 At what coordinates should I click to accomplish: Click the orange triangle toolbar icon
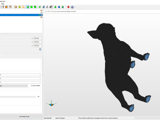(x=19, y=7)
